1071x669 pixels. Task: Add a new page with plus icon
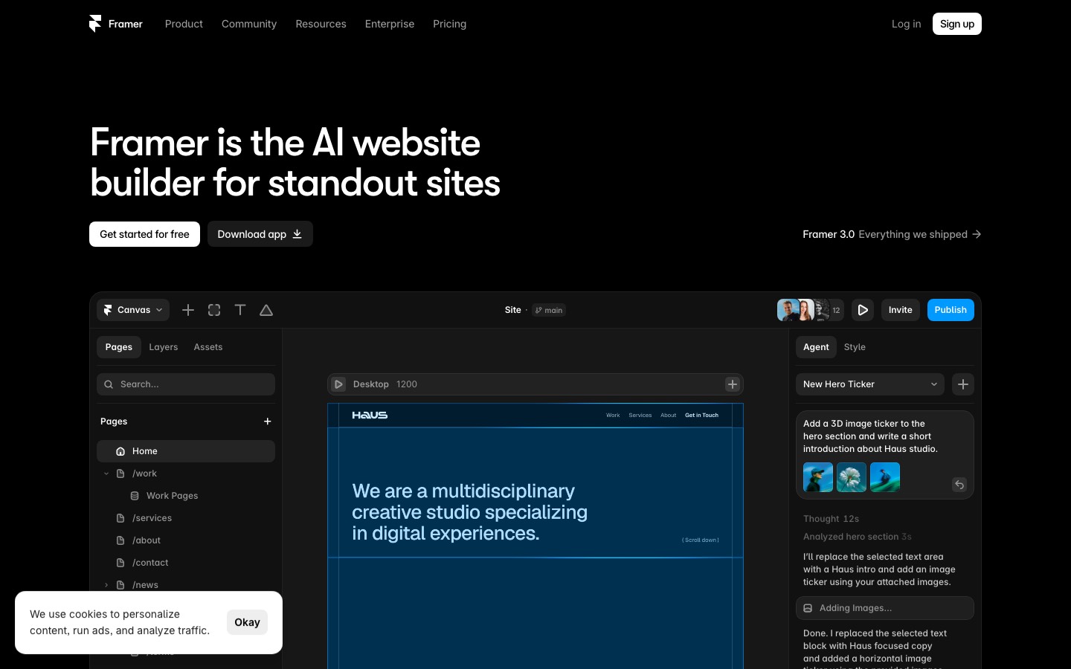point(268,421)
